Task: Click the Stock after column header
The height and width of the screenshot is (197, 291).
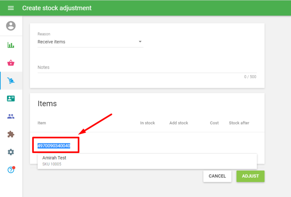Action: 239,123
